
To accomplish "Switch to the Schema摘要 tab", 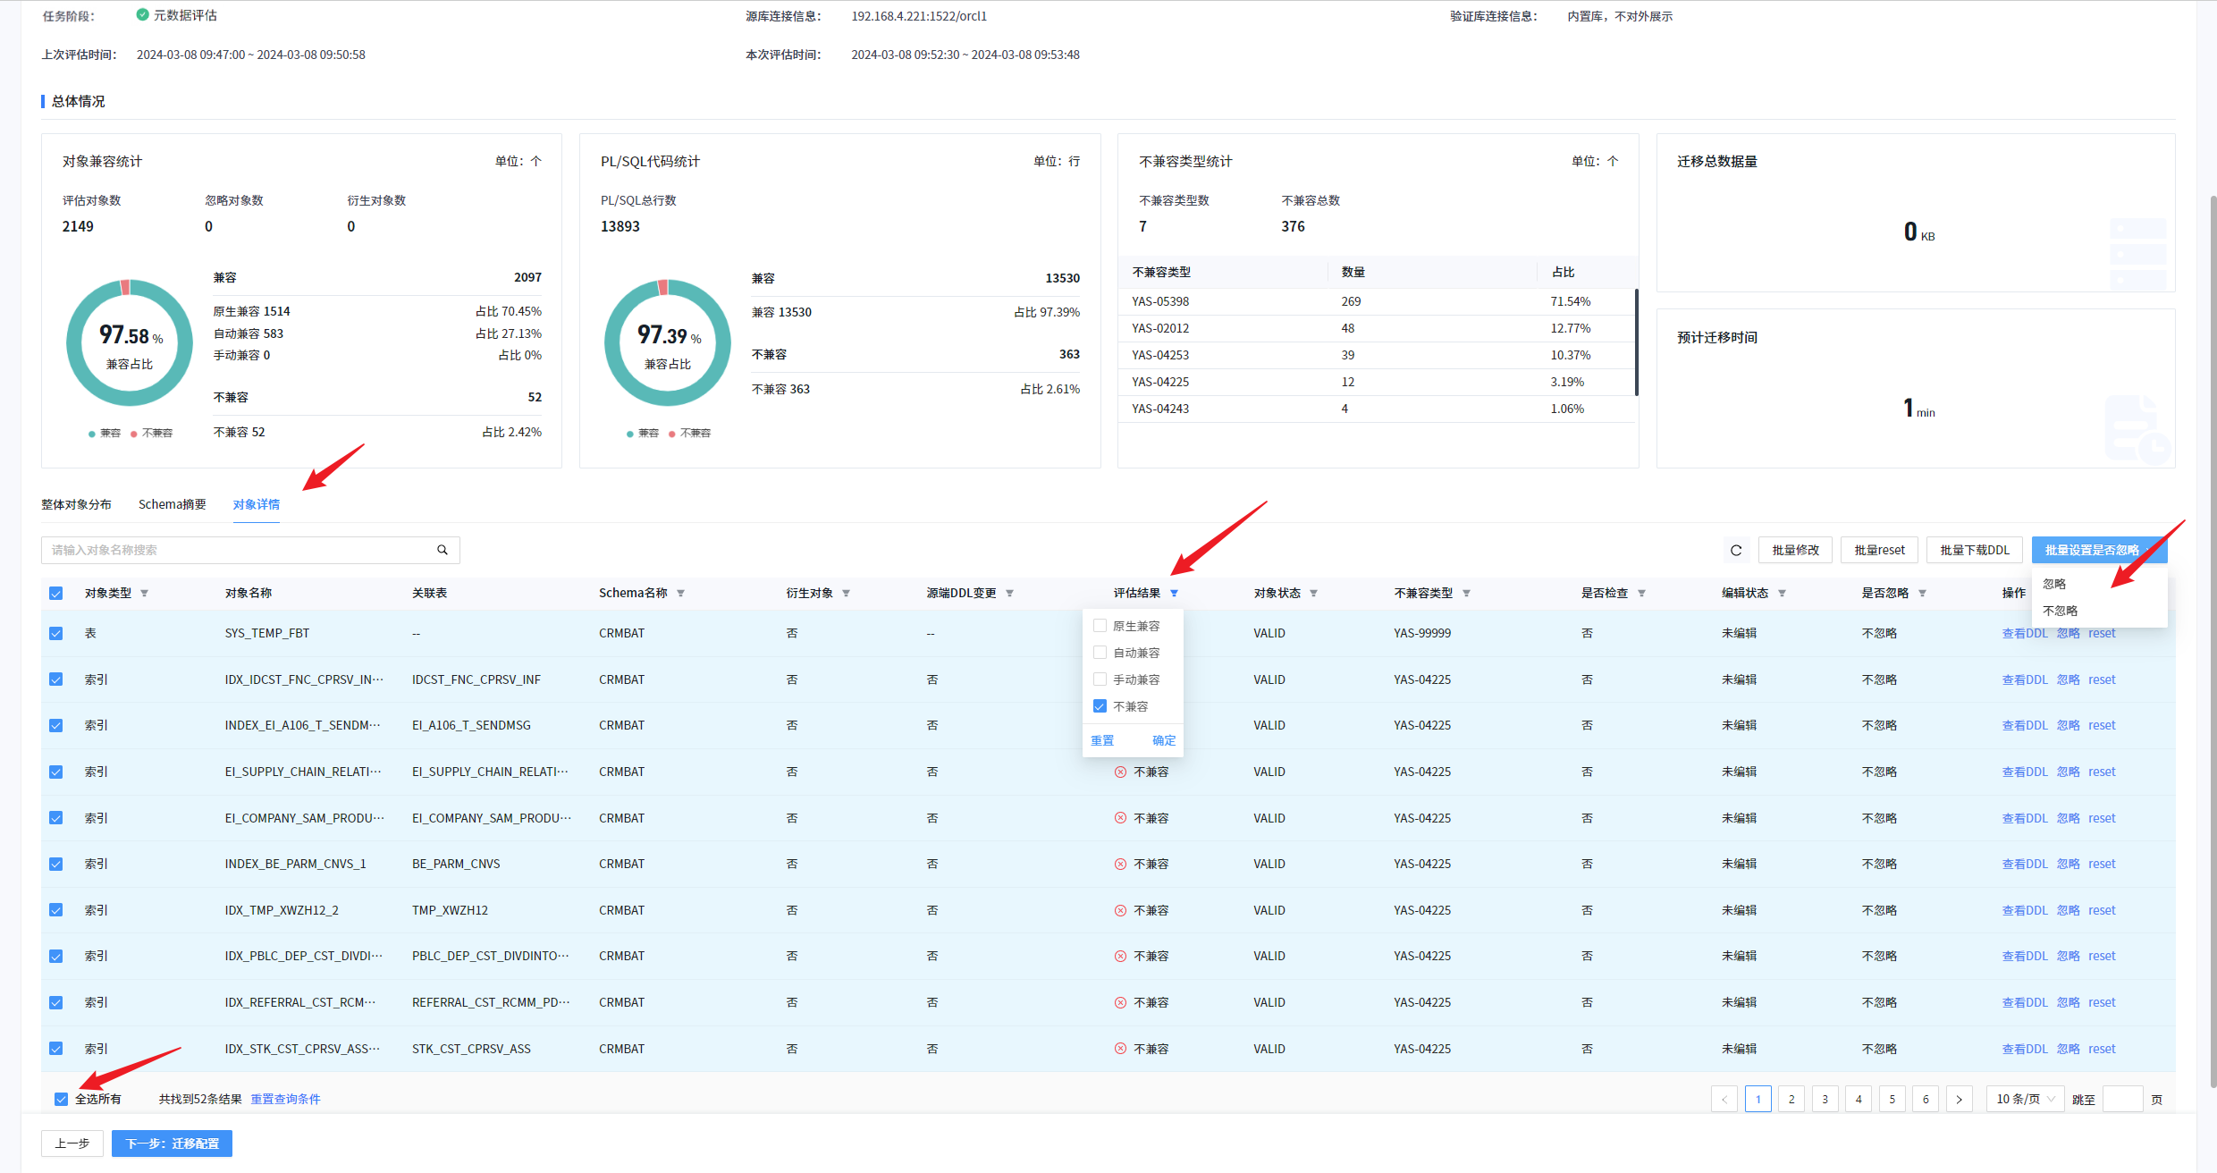I will tap(172, 504).
